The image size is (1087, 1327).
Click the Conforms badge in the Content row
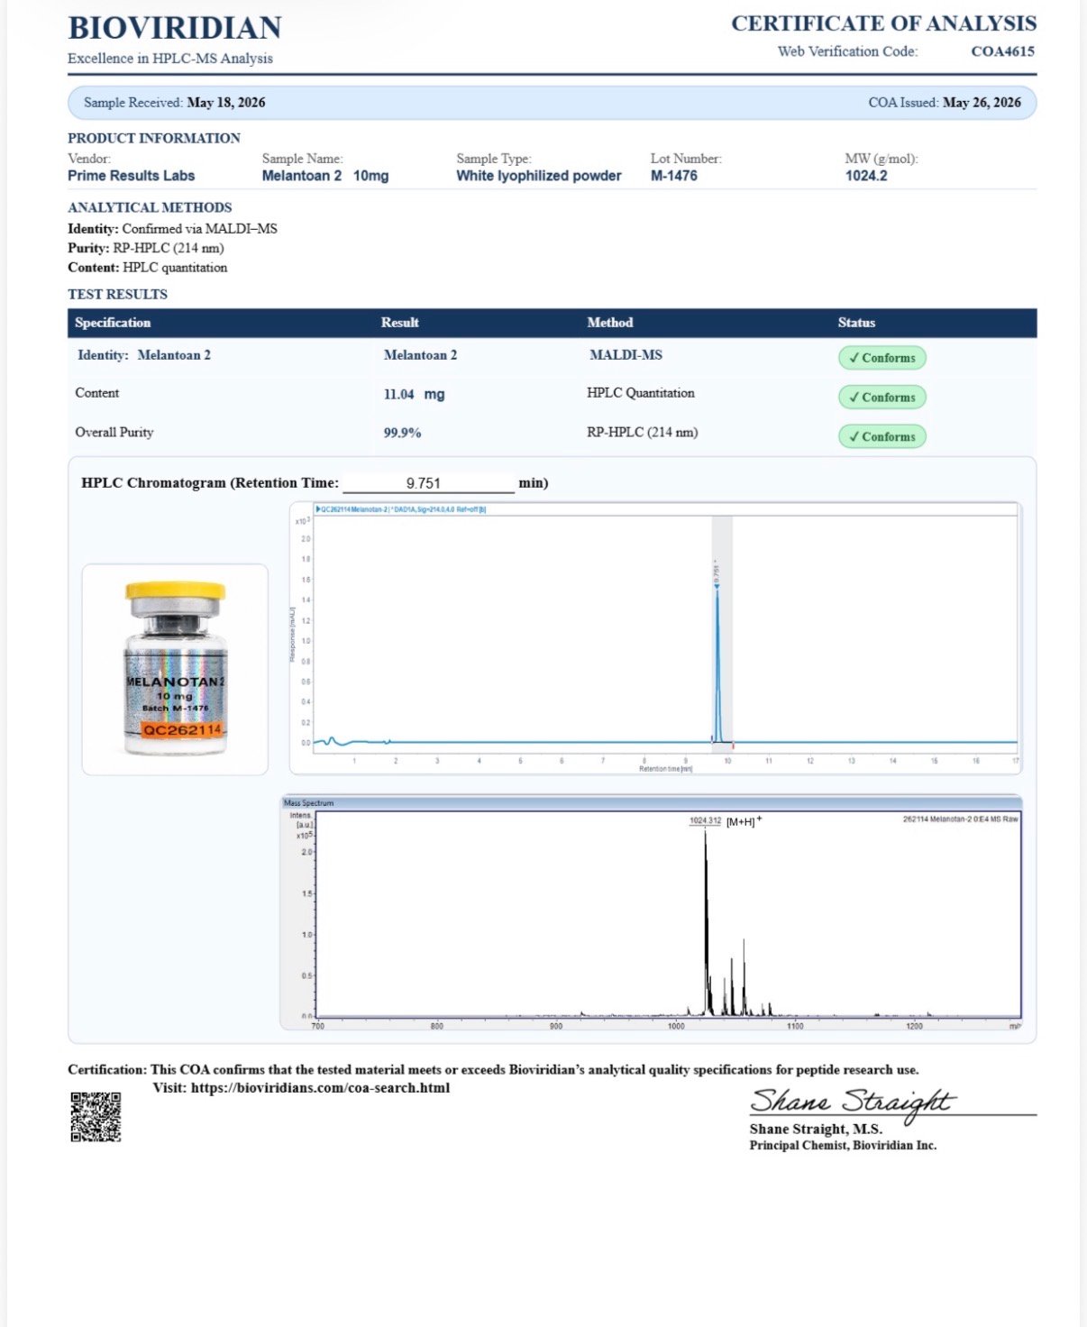click(882, 398)
